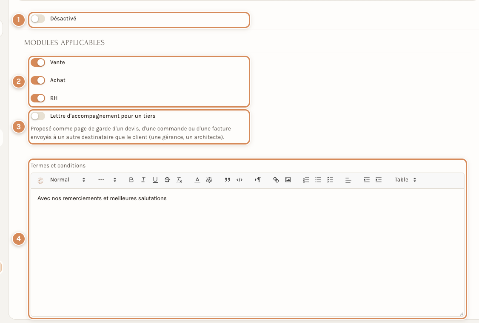Screen dimensions: 479x323
Task: Toggle the Désactivé switch
Action: click(38, 19)
